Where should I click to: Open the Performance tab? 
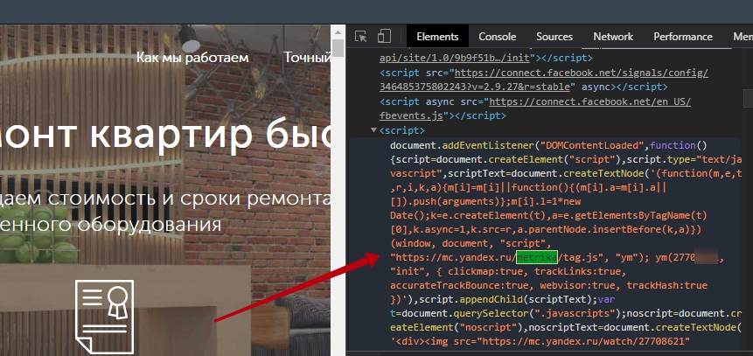[x=682, y=37]
